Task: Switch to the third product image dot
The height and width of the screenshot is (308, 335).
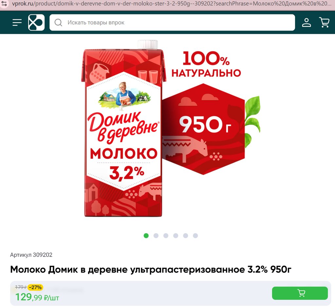Action: coord(166,236)
